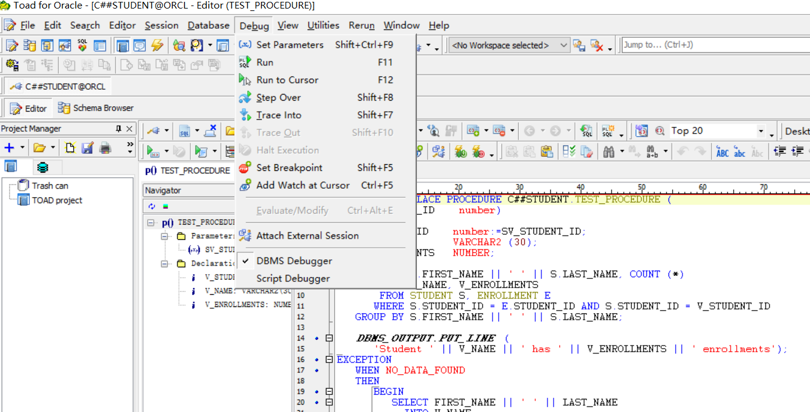
Task: Click the Execute as script icon in editor toolbar
Action: click(x=201, y=151)
